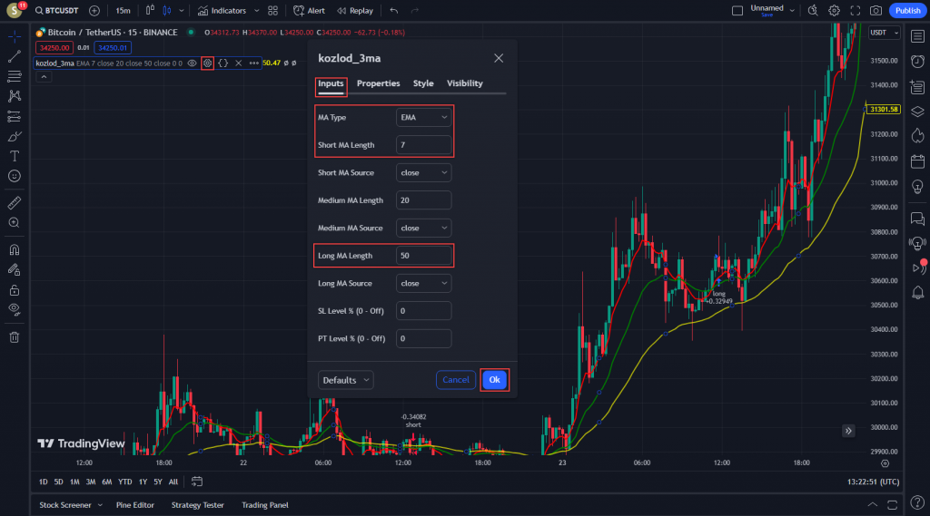Change the 15m timeframe interval
The image size is (930, 516).
[x=123, y=11]
